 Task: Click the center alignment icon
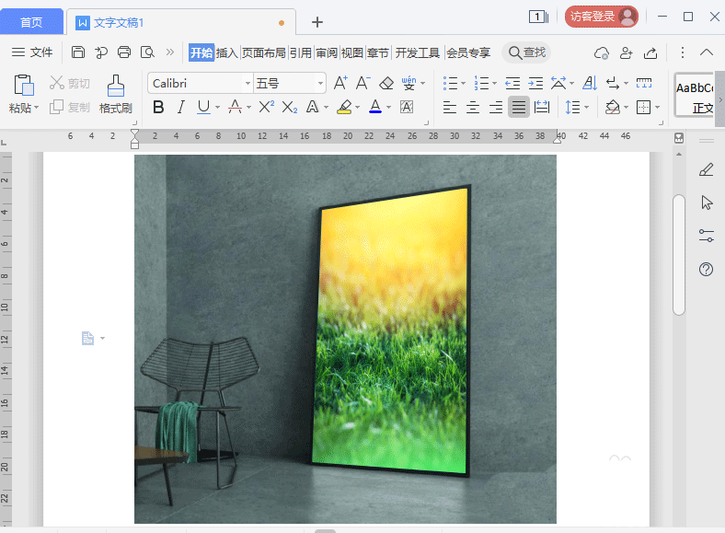pos(473,108)
